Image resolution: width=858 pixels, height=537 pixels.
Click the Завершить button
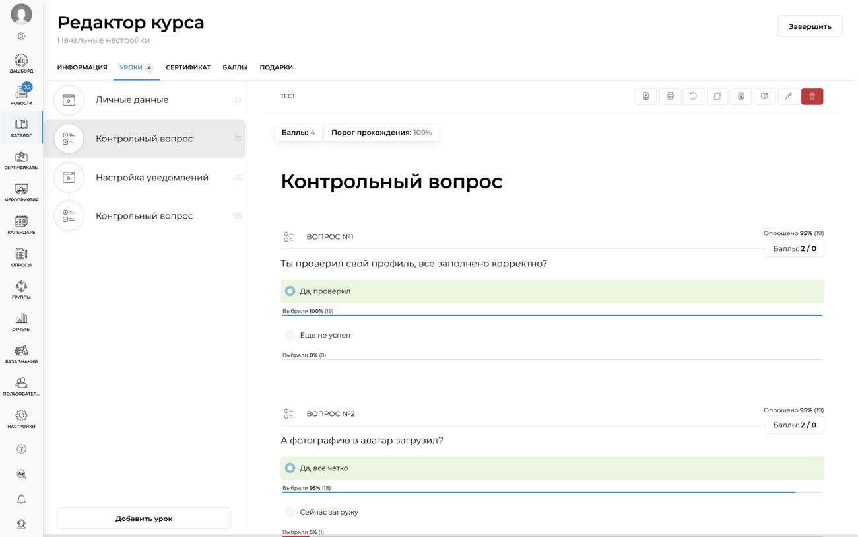coord(810,26)
